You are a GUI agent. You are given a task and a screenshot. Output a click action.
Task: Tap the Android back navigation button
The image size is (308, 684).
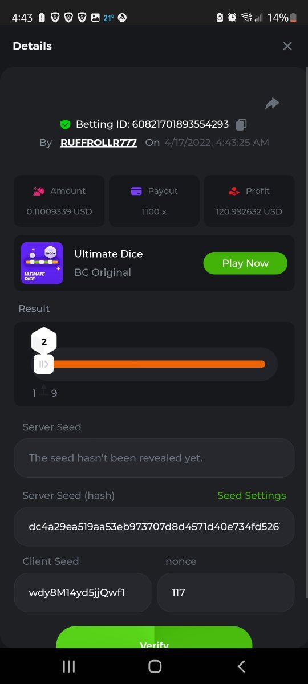(241, 666)
